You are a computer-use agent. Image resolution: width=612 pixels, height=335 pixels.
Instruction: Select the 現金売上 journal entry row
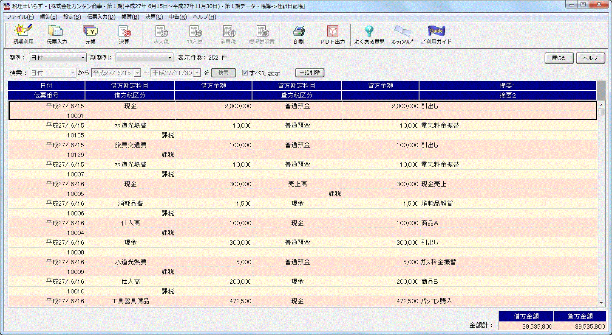pyautogui.click(x=297, y=184)
